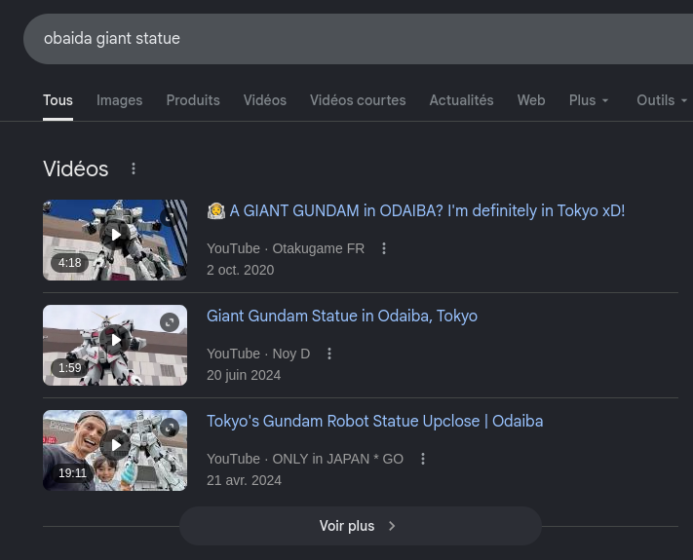The width and height of the screenshot is (693, 560).
Task: Open options for the Noy D video
Action: click(329, 354)
